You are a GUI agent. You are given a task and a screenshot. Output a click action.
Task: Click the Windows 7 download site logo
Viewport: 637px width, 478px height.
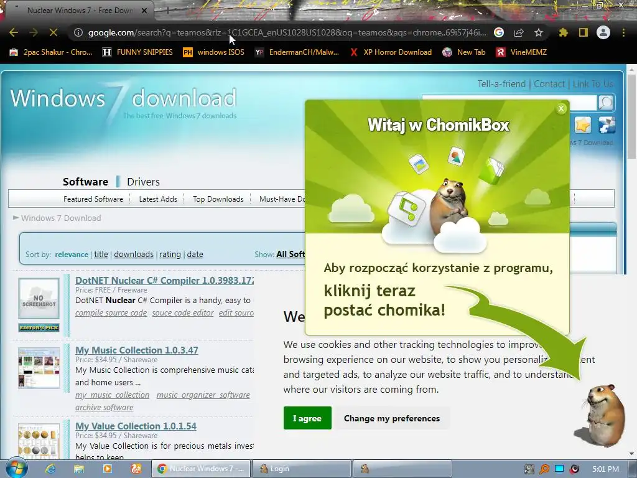[123, 101]
